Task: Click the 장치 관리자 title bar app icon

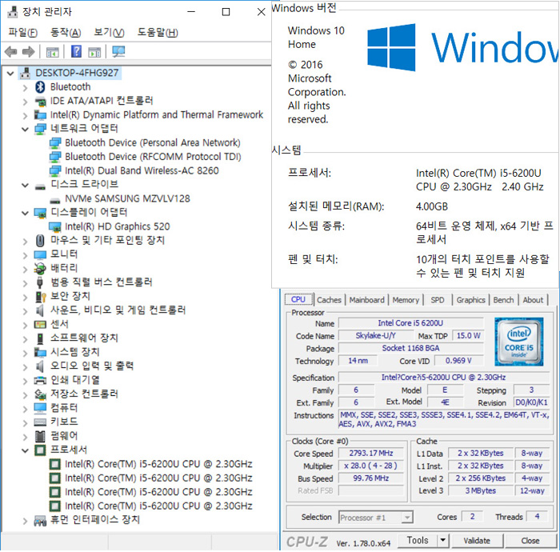Action: 13,12
